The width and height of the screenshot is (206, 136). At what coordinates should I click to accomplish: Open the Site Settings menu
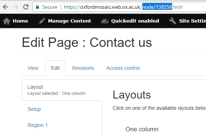click(x=193, y=21)
